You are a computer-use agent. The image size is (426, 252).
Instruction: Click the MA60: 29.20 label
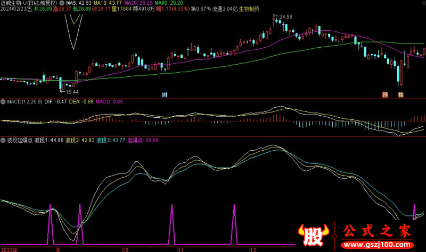(169, 3)
